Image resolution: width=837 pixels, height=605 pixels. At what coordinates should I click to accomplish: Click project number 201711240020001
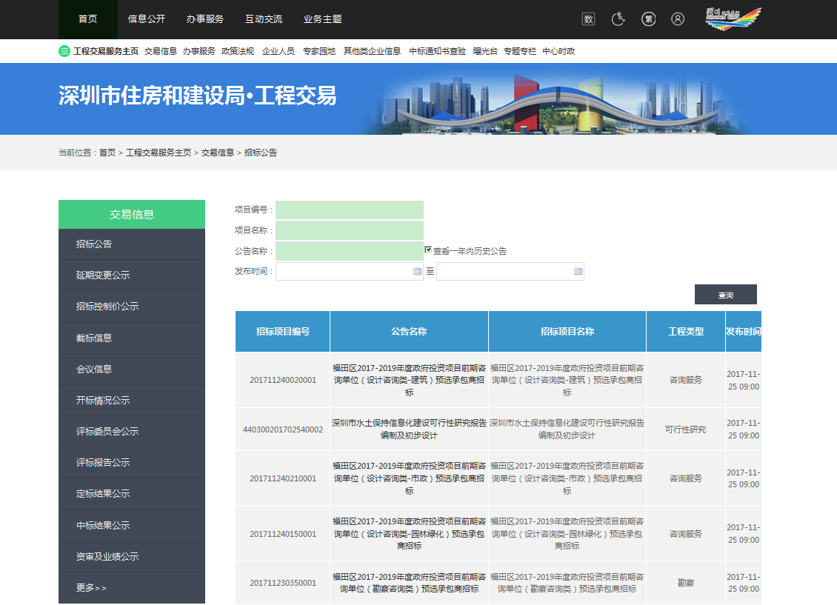pyautogui.click(x=283, y=381)
